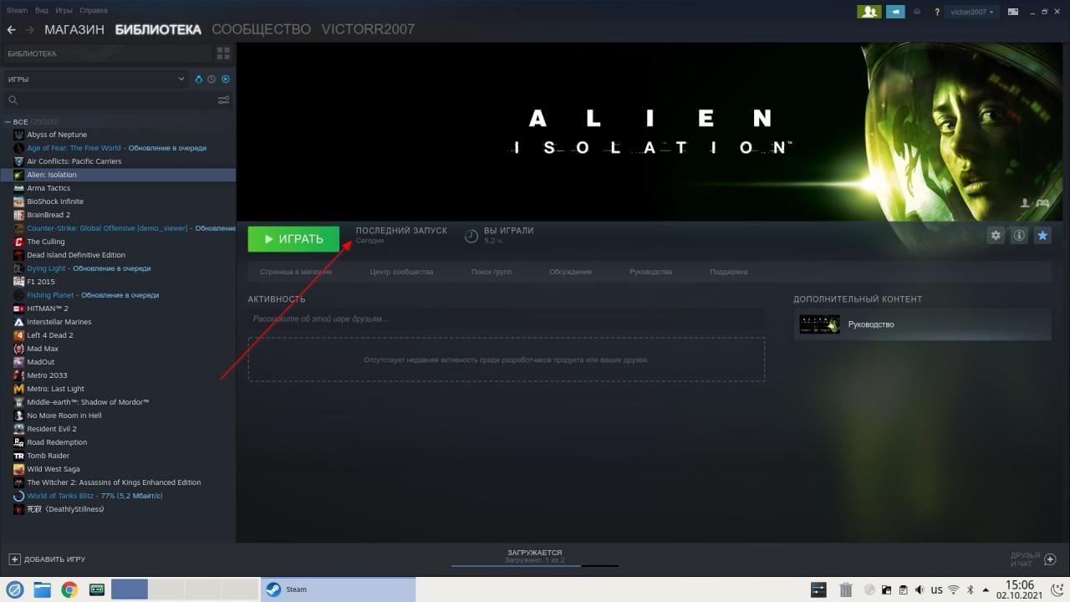The width and height of the screenshot is (1070, 602).
Task: Click the library search magnifier icon
Action: click(13, 100)
